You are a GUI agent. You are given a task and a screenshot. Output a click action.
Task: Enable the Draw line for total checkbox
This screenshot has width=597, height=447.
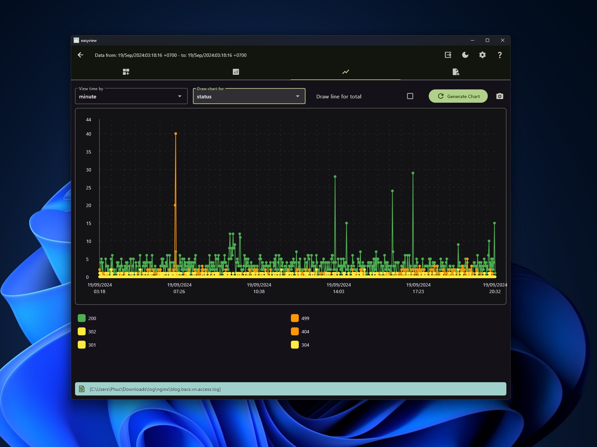pos(410,96)
